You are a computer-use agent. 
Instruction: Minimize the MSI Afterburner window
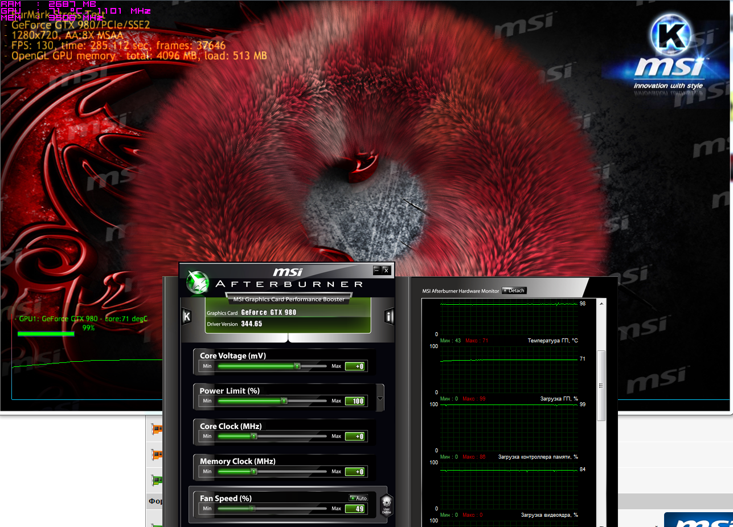[376, 270]
